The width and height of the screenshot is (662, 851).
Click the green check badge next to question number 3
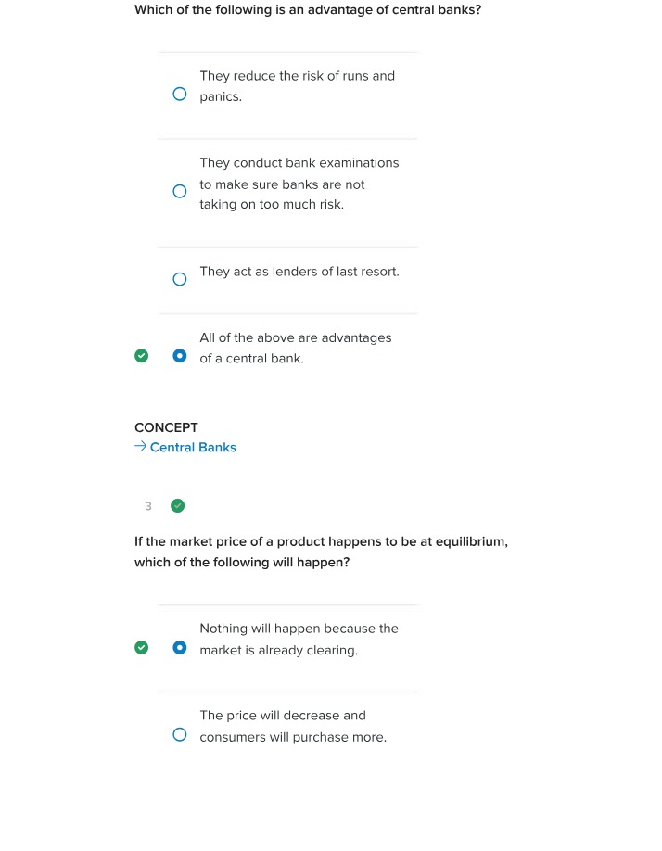(177, 506)
